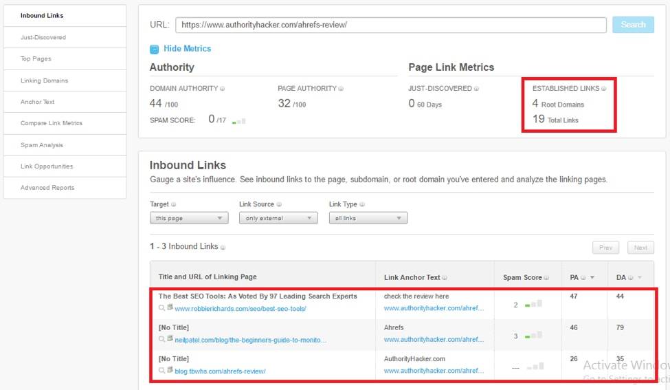
Task: Open blog.tbwhs.com/ahrefs-review/ link
Action: (220, 371)
